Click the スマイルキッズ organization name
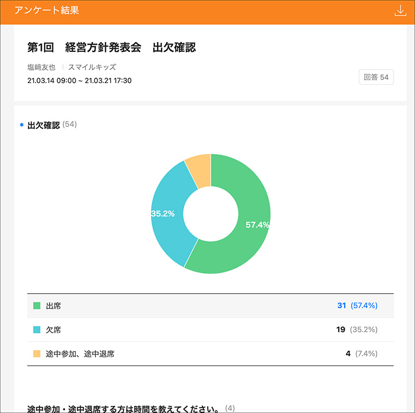 point(92,68)
